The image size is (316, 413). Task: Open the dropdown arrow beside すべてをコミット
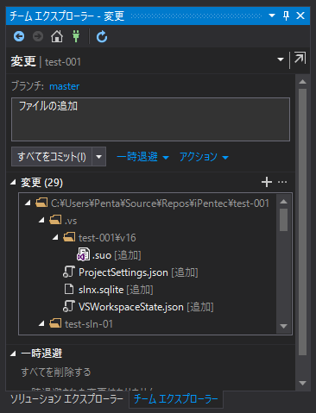tap(99, 157)
